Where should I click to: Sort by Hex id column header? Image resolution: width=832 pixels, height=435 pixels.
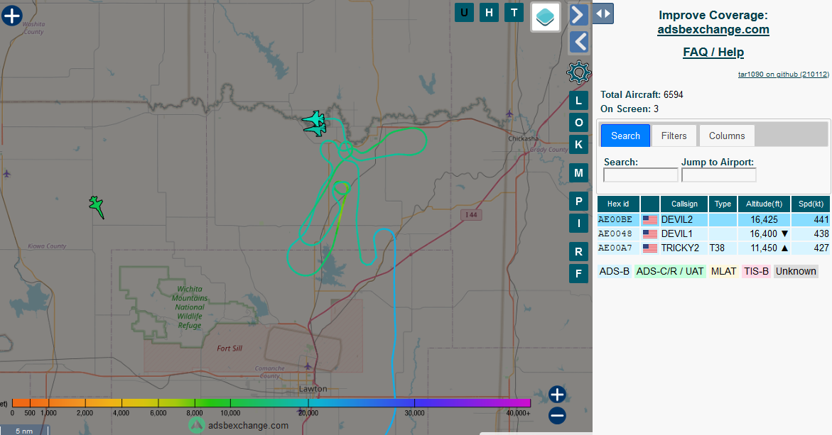pyautogui.click(x=618, y=204)
